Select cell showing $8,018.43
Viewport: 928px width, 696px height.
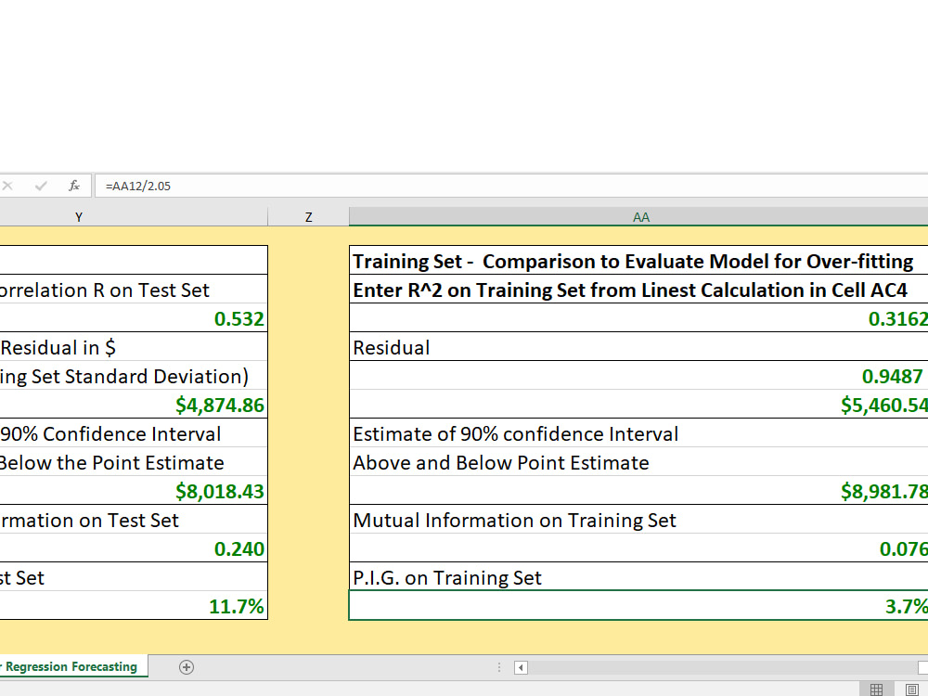pyautogui.click(x=134, y=491)
